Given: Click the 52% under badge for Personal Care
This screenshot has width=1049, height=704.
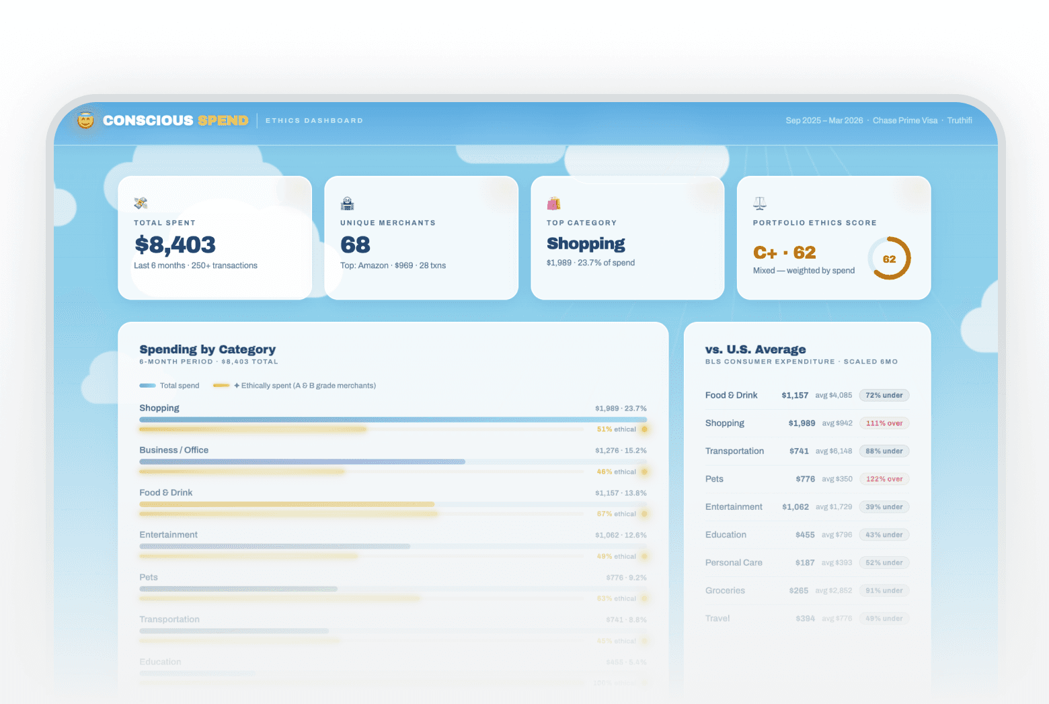Looking at the screenshot, I should click(x=884, y=563).
